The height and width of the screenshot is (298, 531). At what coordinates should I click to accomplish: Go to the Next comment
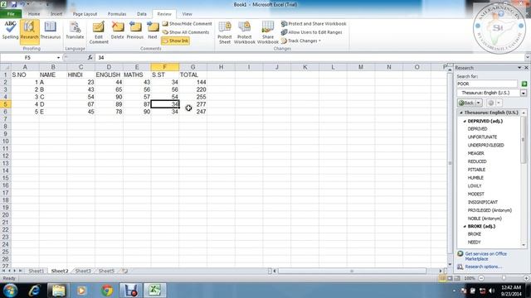point(153,31)
